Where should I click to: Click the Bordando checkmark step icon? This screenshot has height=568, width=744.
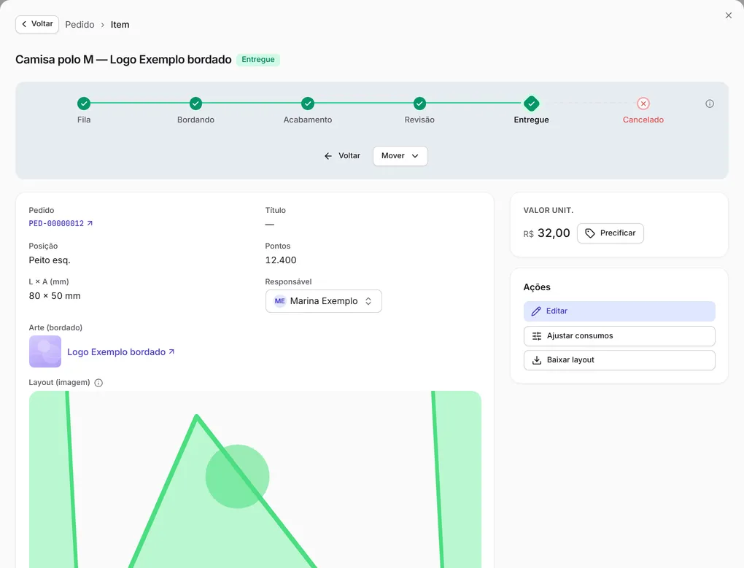195,103
